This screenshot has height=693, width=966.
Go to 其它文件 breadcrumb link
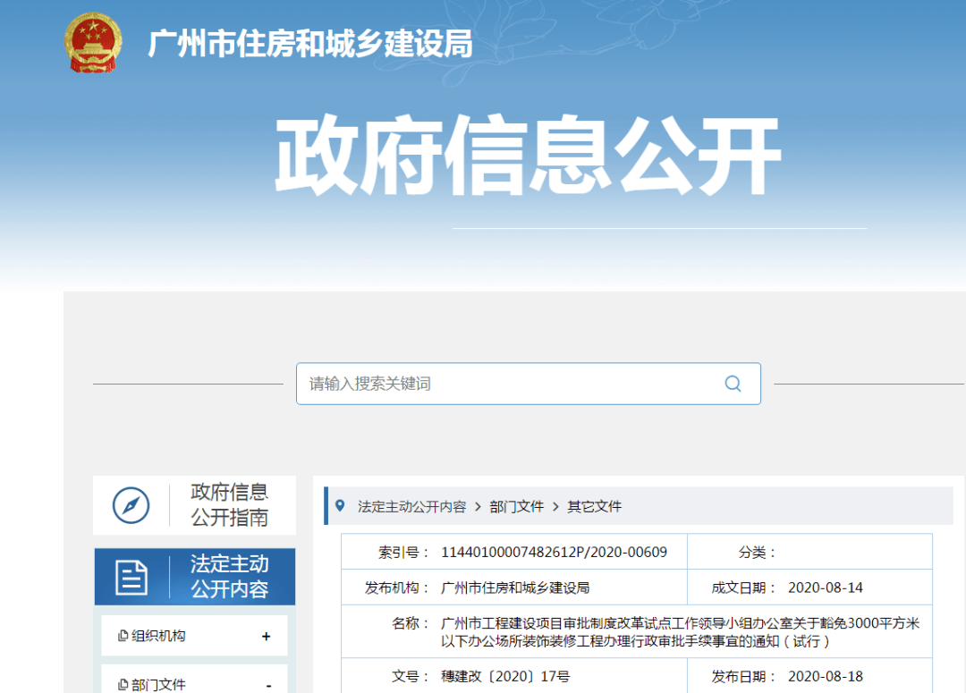[x=594, y=506]
